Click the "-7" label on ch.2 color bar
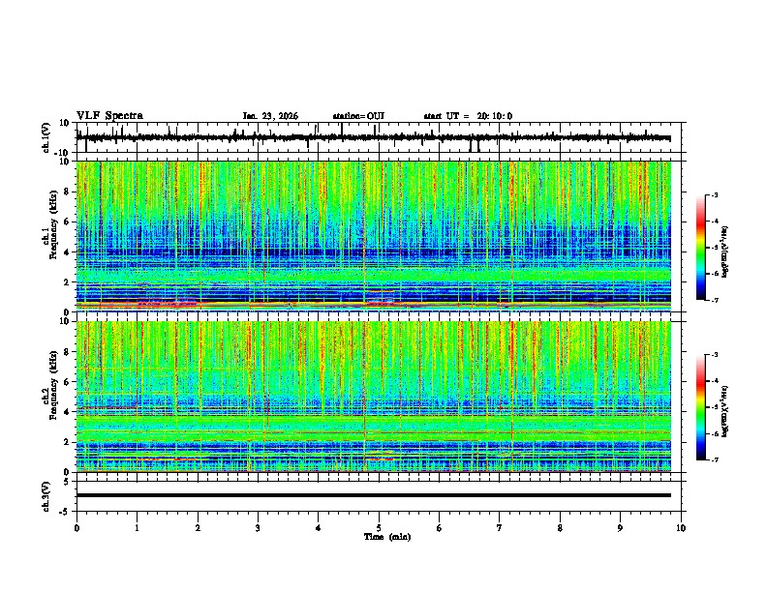This screenshot has width=767, height=592. pyautogui.click(x=715, y=459)
